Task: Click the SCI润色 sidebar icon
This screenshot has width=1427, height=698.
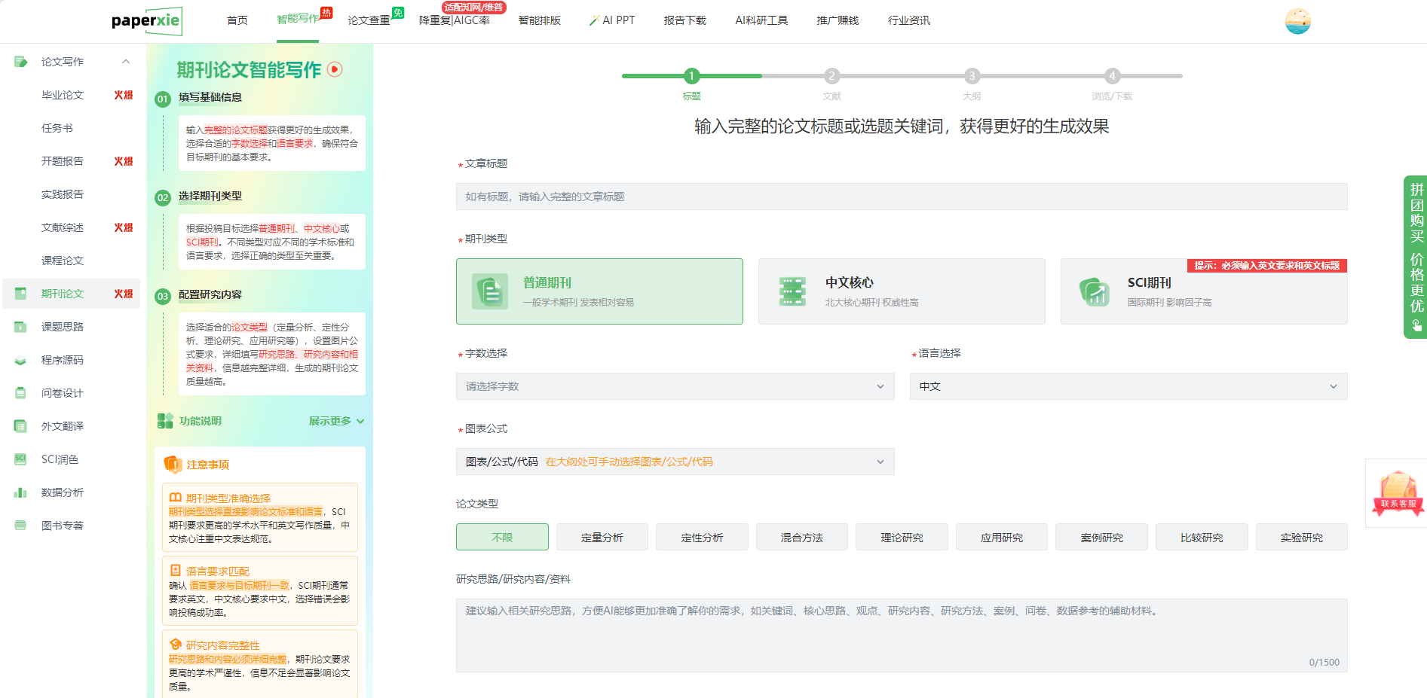Action: 20,459
